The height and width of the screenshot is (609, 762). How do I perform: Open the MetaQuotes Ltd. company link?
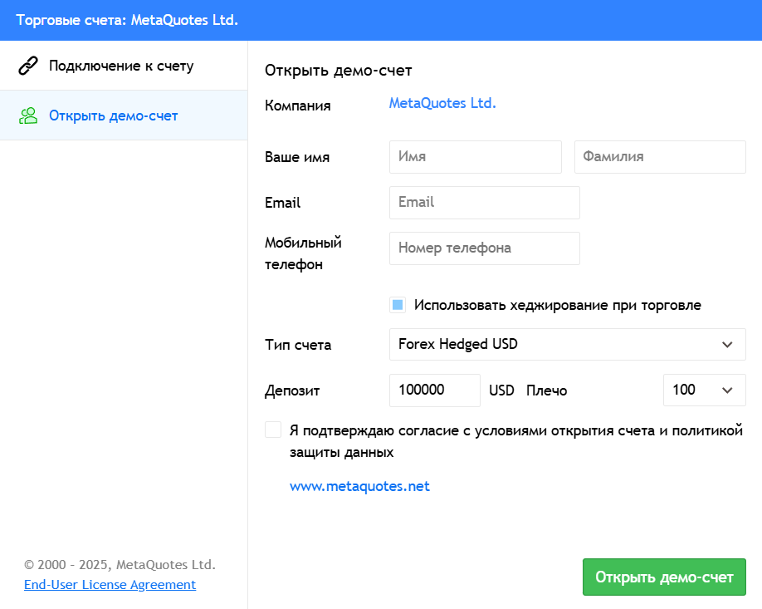pyautogui.click(x=442, y=103)
